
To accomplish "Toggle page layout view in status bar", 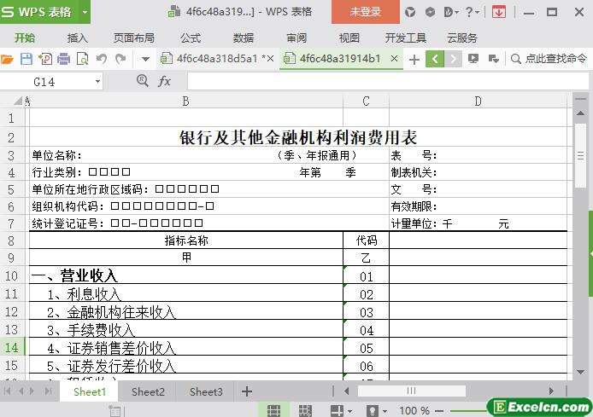I will tap(305, 410).
